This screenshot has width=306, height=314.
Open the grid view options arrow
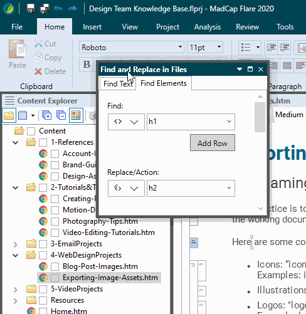point(33,115)
